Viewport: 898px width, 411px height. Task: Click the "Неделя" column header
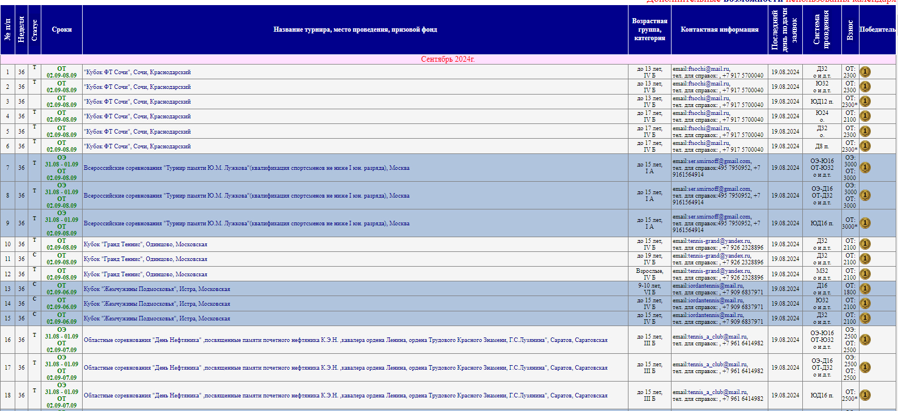click(21, 29)
